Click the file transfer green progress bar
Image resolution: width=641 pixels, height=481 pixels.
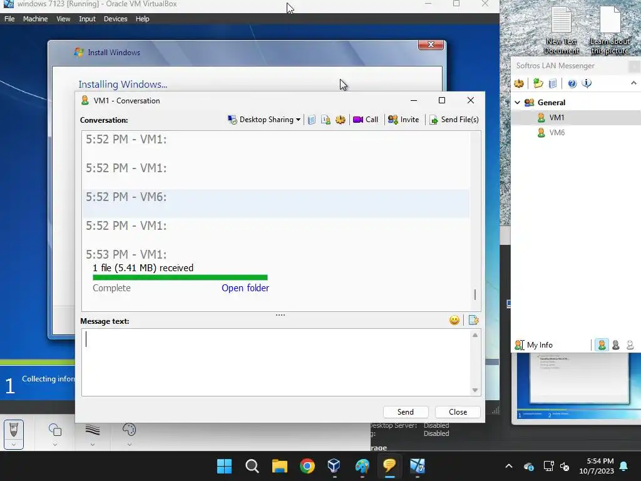[180, 277]
